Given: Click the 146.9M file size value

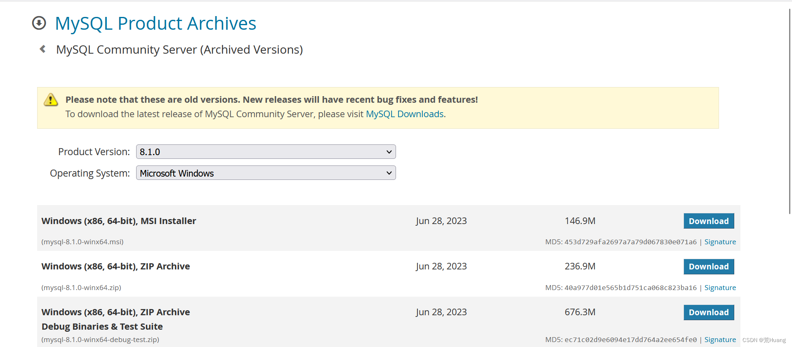Looking at the screenshot, I should point(580,221).
